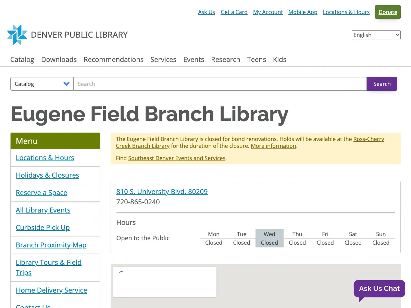Click the green Menu sidebar header
The height and width of the screenshot is (308, 411).
click(x=55, y=141)
